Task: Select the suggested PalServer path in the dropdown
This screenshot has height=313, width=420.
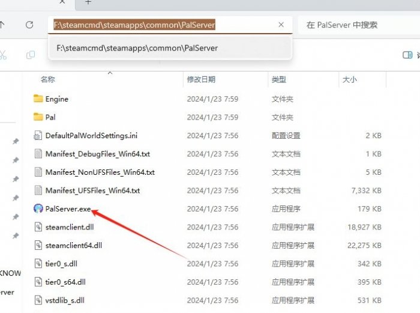Action: pos(137,48)
